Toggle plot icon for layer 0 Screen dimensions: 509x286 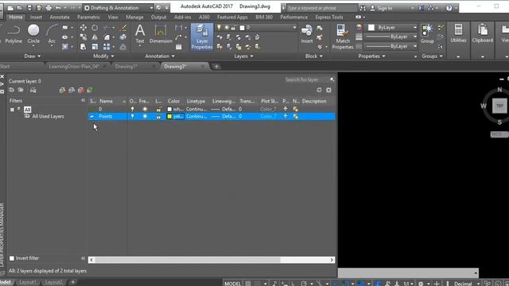pyautogui.click(x=286, y=109)
